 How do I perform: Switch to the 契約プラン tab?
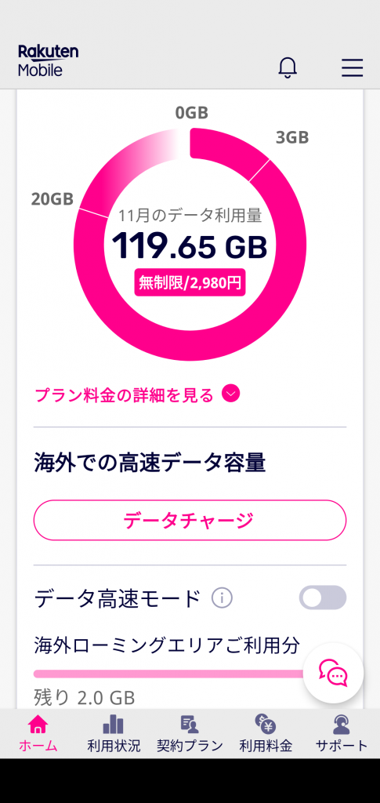[x=190, y=733]
